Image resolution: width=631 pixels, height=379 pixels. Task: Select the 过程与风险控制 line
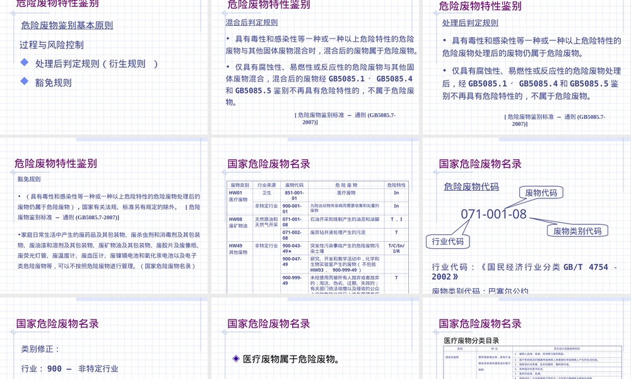[x=52, y=45]
